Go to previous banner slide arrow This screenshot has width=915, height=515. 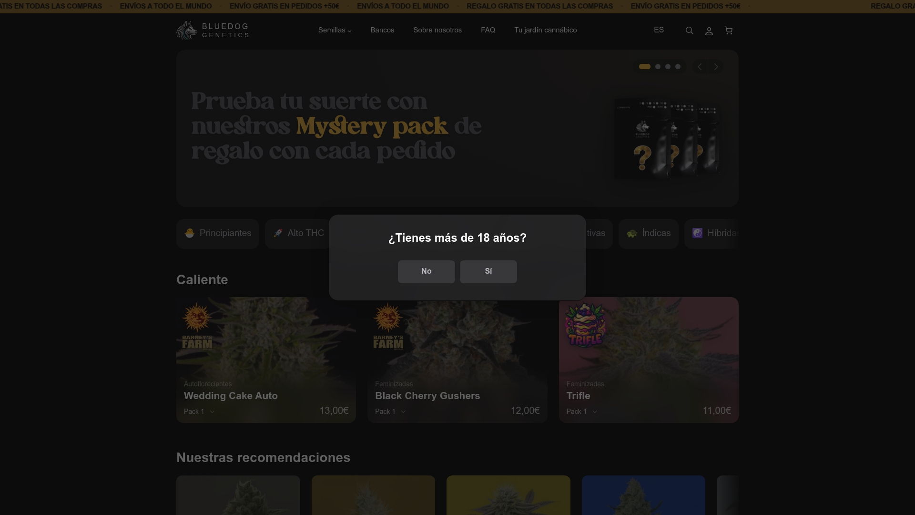click(x=700, y=67)
